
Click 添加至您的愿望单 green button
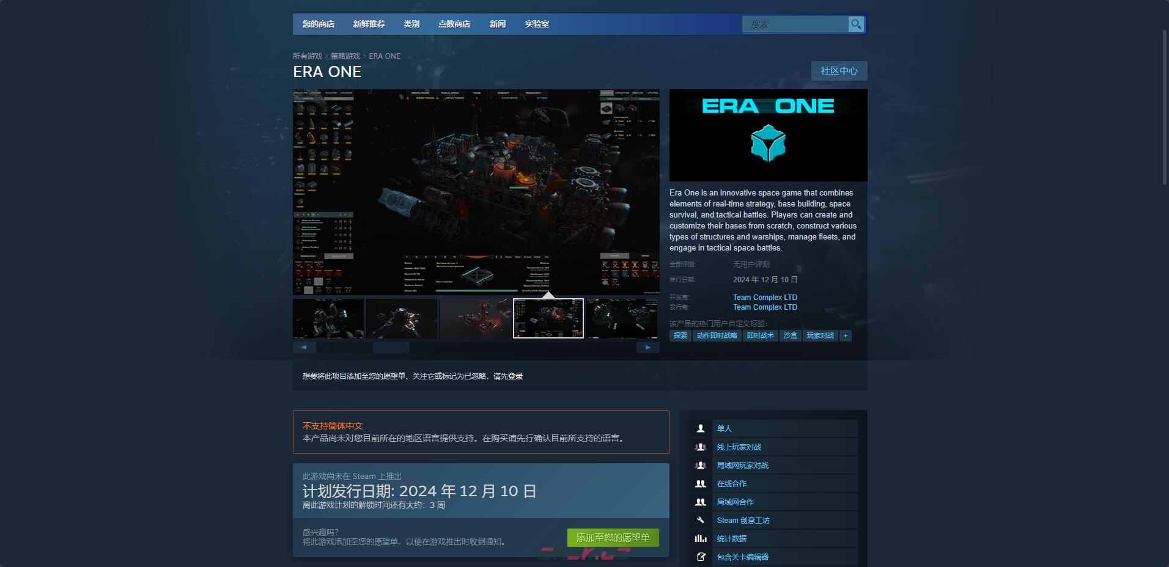point(613,538)
